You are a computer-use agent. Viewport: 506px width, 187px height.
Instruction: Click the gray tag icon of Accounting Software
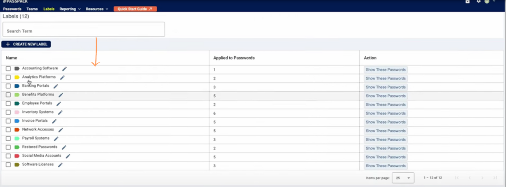17,69
